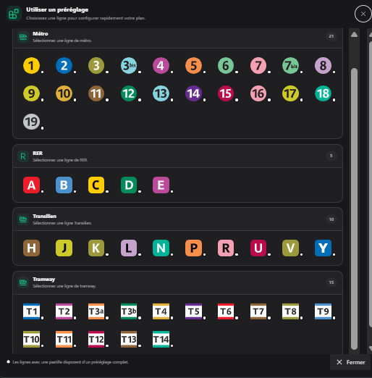This screenshot has height=378, width=372.
Task: Choose Métro line 2 preset
Action: pos(64,65)
